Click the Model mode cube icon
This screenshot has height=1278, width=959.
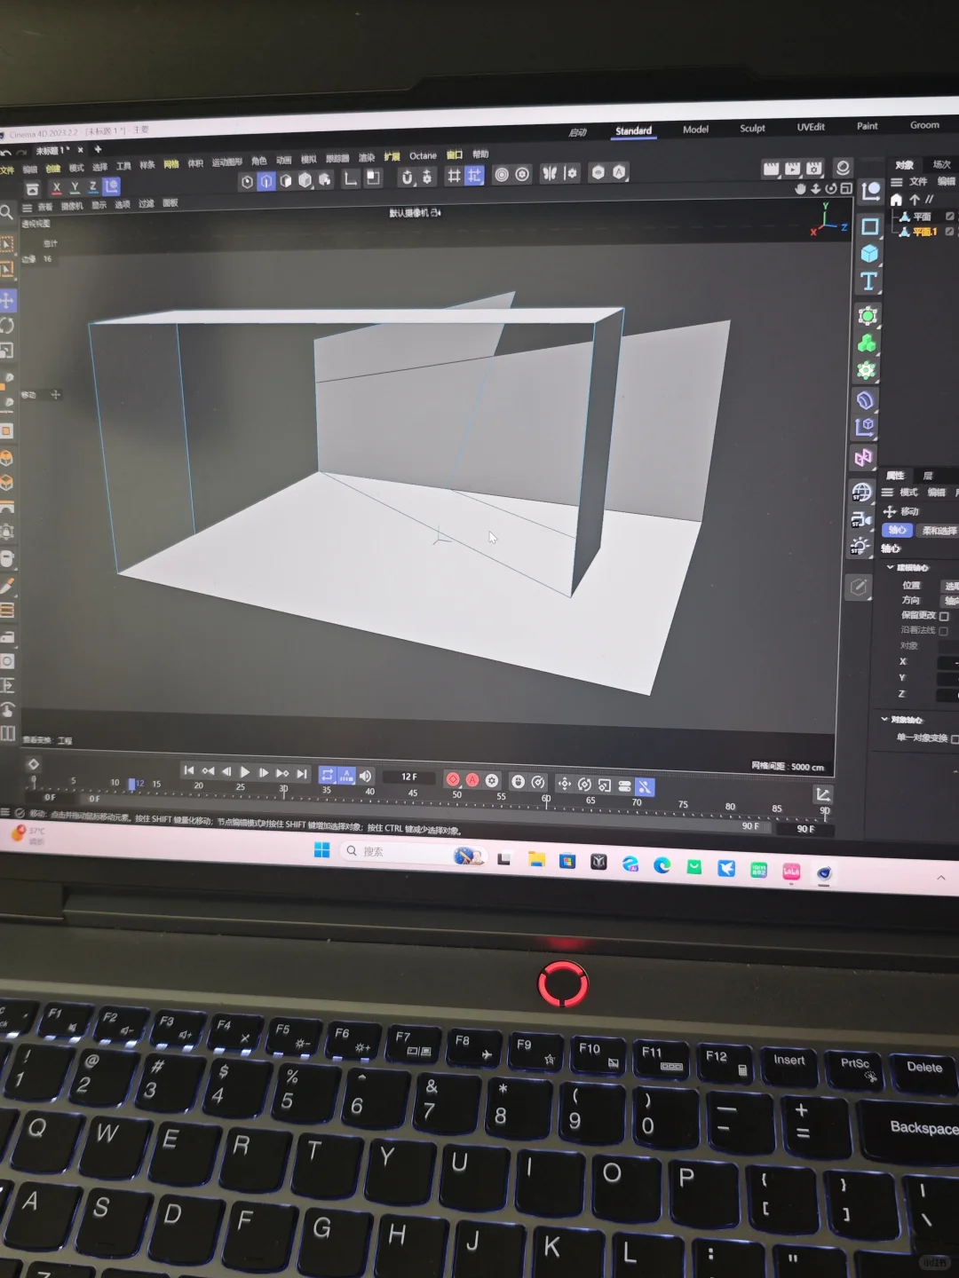point(305,180)
